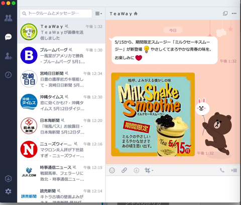Click the 日本海新聞 red avatar
241x205 pixels.
pyautogui.click(x=29, y=126)
